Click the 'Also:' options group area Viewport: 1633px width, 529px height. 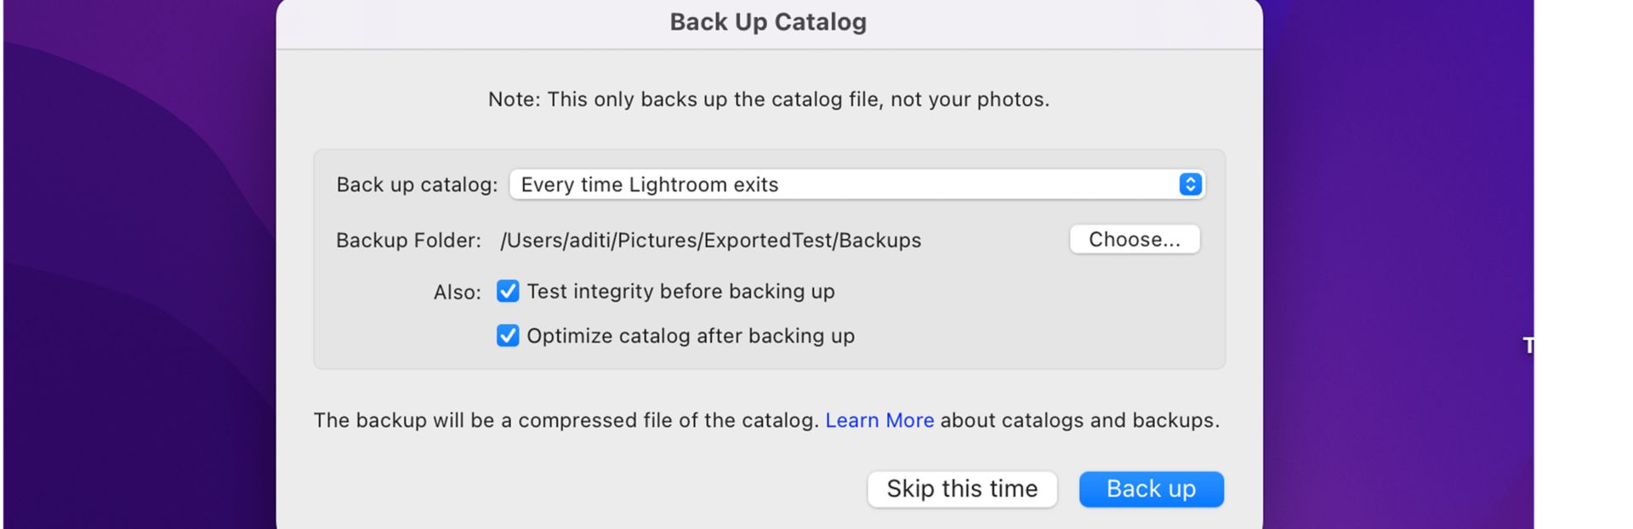coord(457,291)
